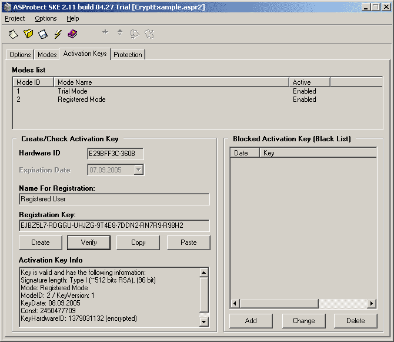Click the grayed up/down arrows toolbar icon
394x342 pixels.
click(x=120, y=32)
